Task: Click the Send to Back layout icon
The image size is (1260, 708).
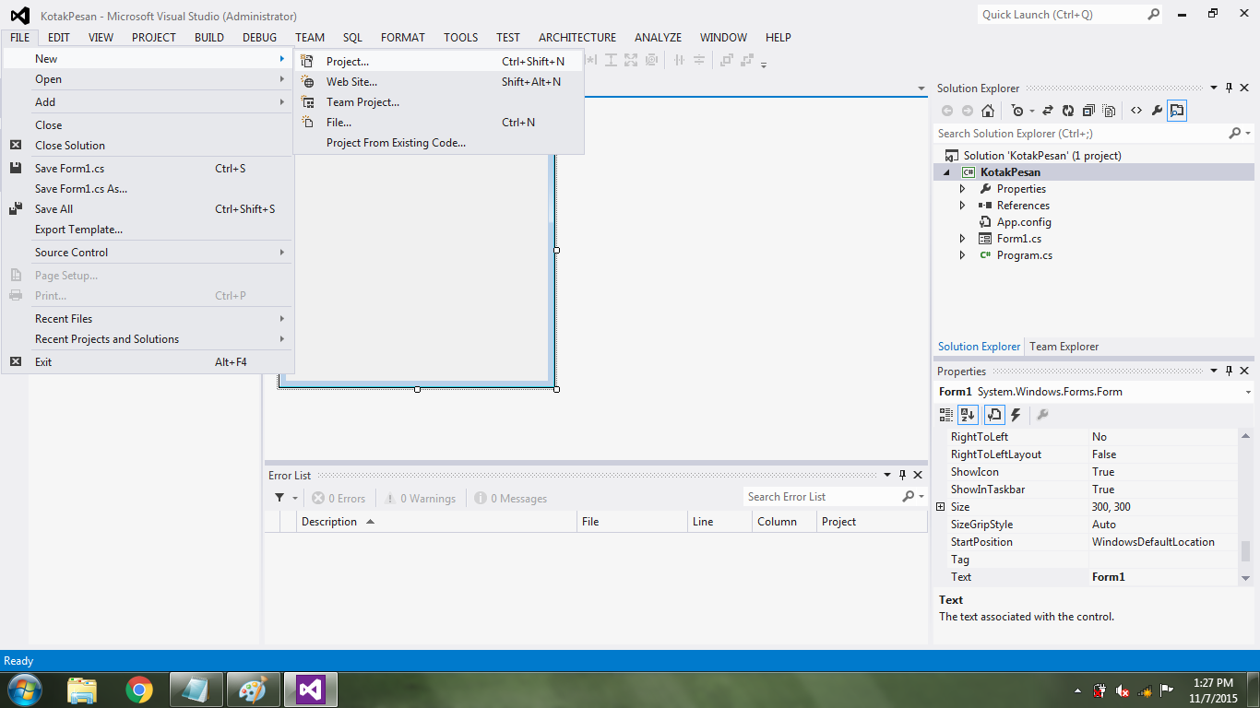Action: 747,60
